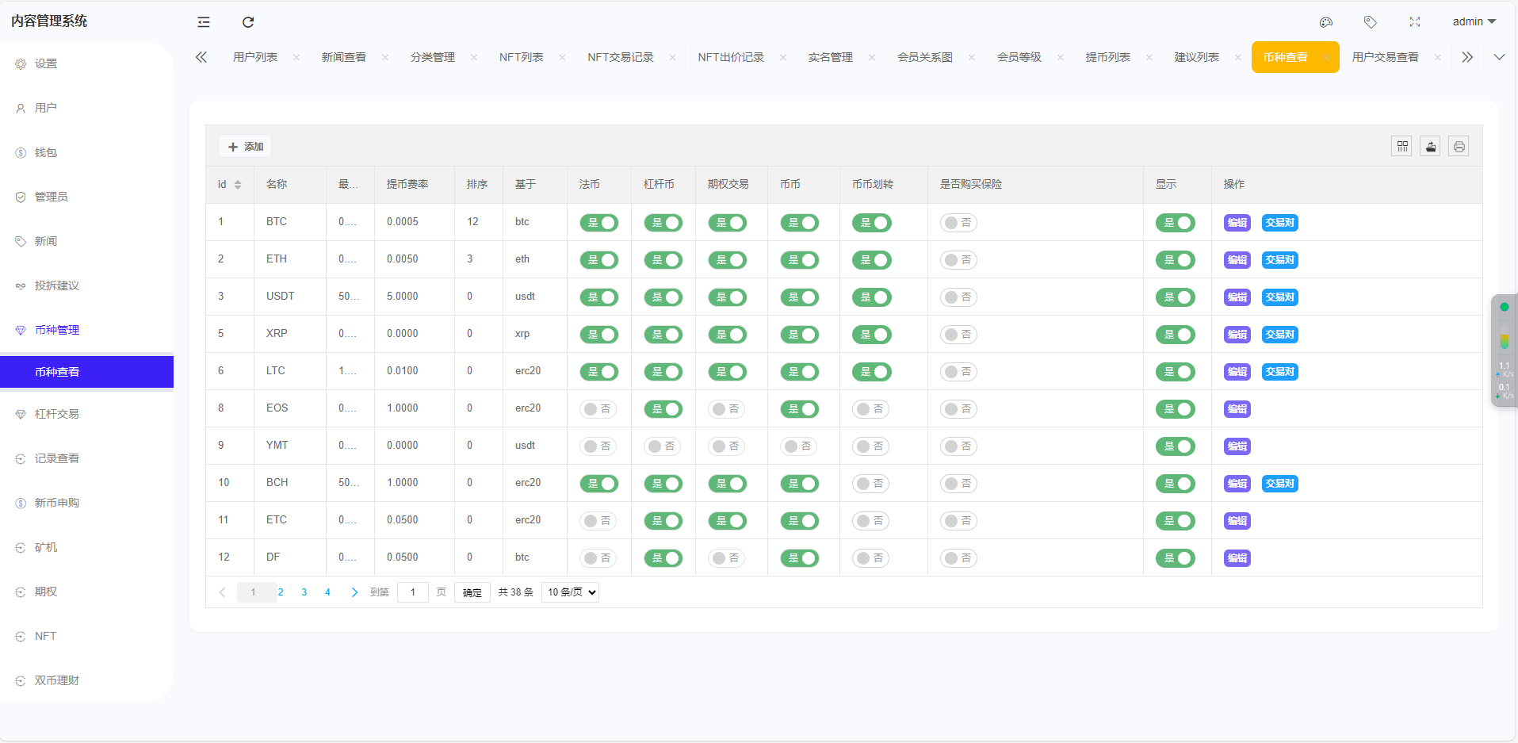This screenshot has width=1518, height=743.
Task: Expand the 投拆建议 sidebar menu
Action: pos(87,285)
